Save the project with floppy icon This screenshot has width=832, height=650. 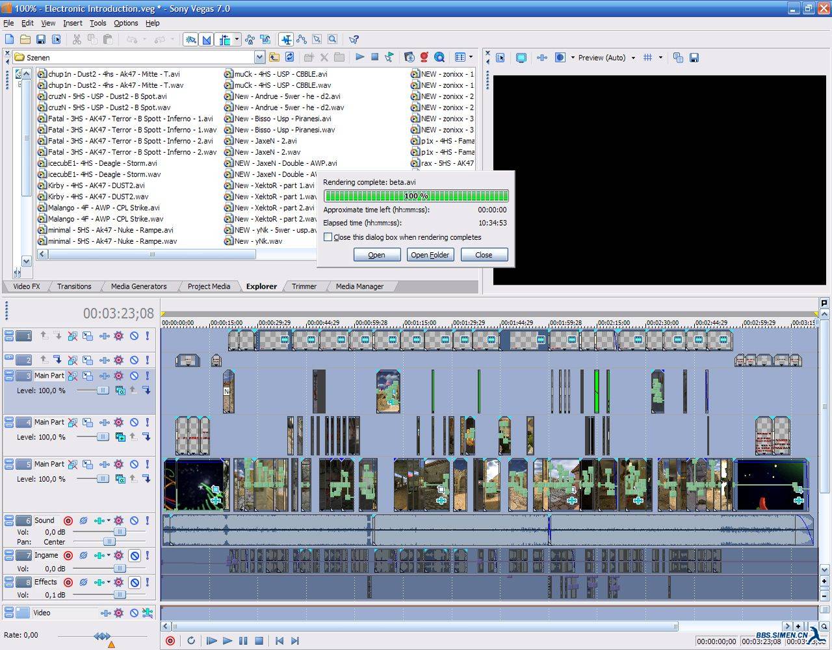41,40
